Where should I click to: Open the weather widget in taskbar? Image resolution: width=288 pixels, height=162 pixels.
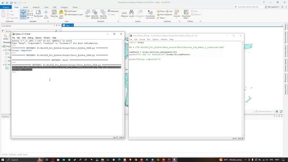231,160
